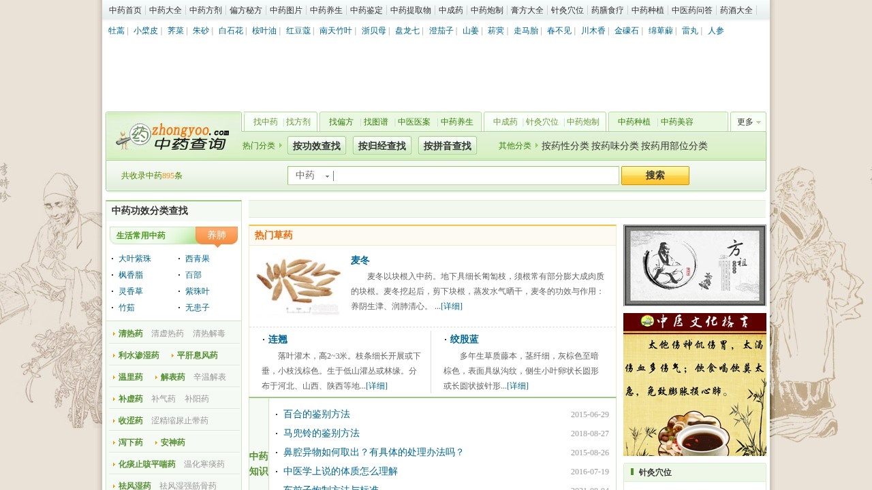Open 偏方秘方 in top navigation
Viewport: 872px width, 490px height.
(x=246, y=10)
